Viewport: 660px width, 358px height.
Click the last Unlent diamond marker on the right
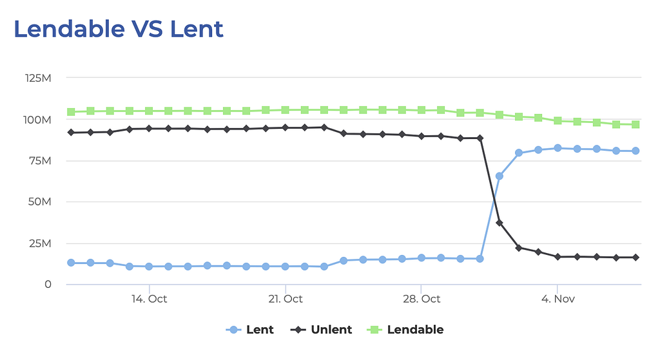[x=636, y=258]
